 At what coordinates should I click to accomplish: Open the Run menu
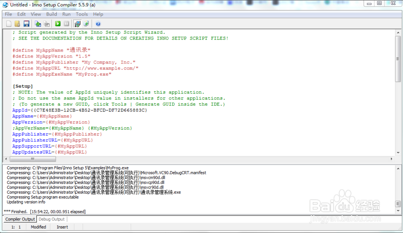click(66, 14)
